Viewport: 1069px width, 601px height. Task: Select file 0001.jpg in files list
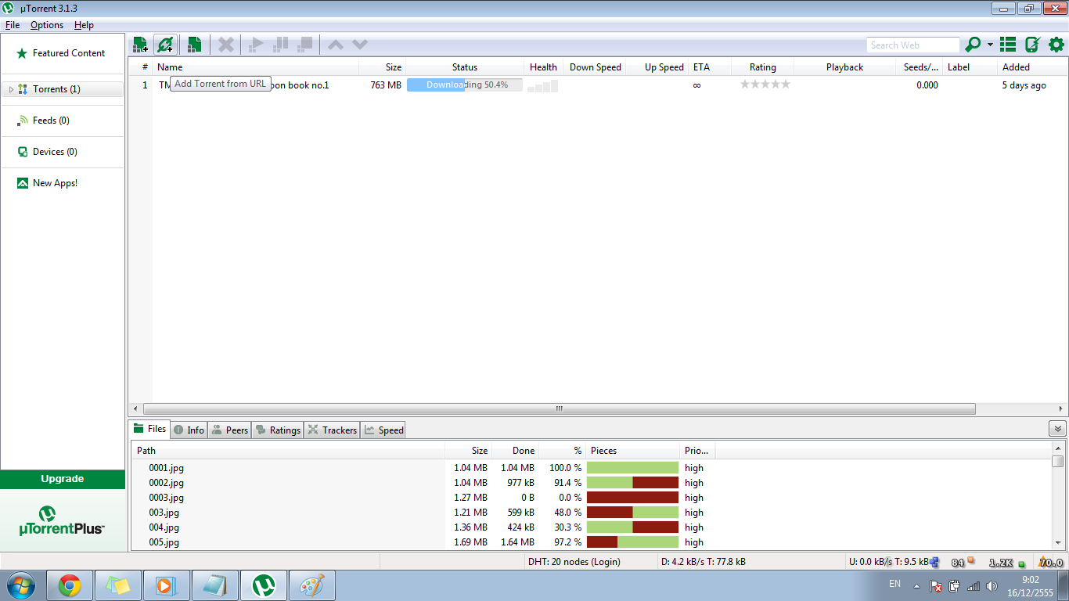pos(167,468)
